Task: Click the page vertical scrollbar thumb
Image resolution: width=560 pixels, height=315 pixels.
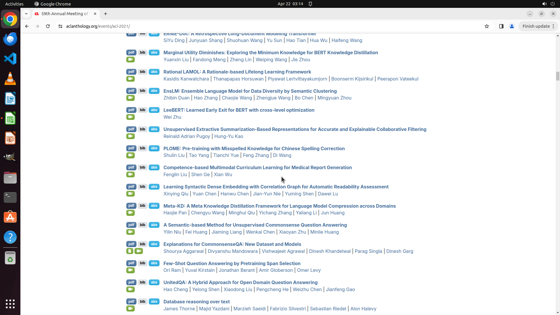Action: (558, 76)
